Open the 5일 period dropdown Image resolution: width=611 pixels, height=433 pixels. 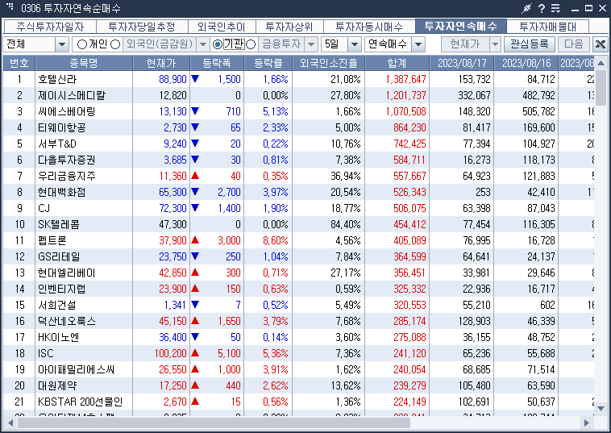[354, 44]
